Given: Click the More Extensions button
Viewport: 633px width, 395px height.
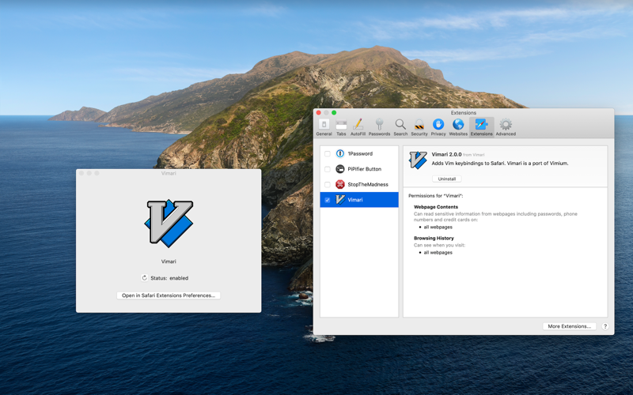Looking at the screenshot, I should 569,326.
